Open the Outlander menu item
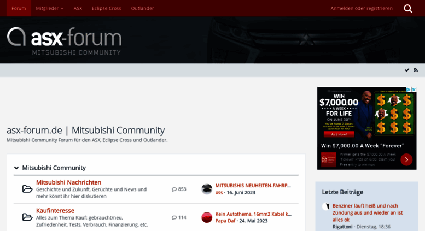Viewport: 425px width, 231px height. (x=142, y=8)
